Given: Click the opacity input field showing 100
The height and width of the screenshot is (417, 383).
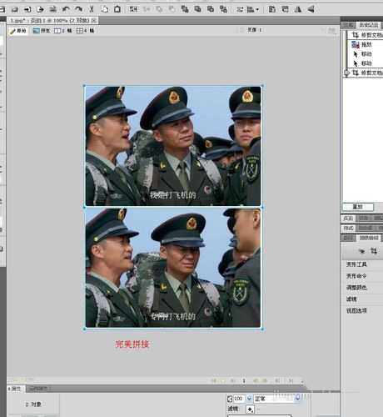Looking at the screenshot, I should (239, 399).
